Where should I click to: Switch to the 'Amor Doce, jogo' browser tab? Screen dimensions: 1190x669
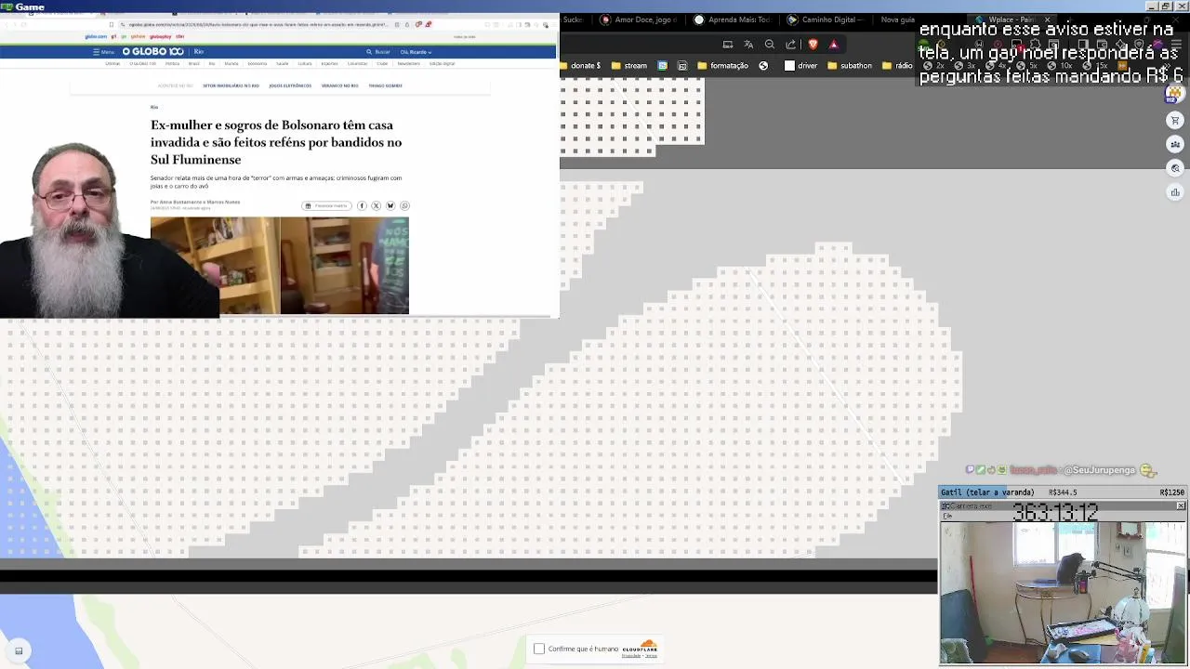click(639, 20)
